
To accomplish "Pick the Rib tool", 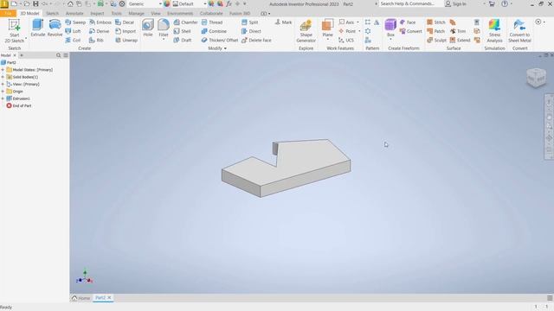I will [96, 41].
